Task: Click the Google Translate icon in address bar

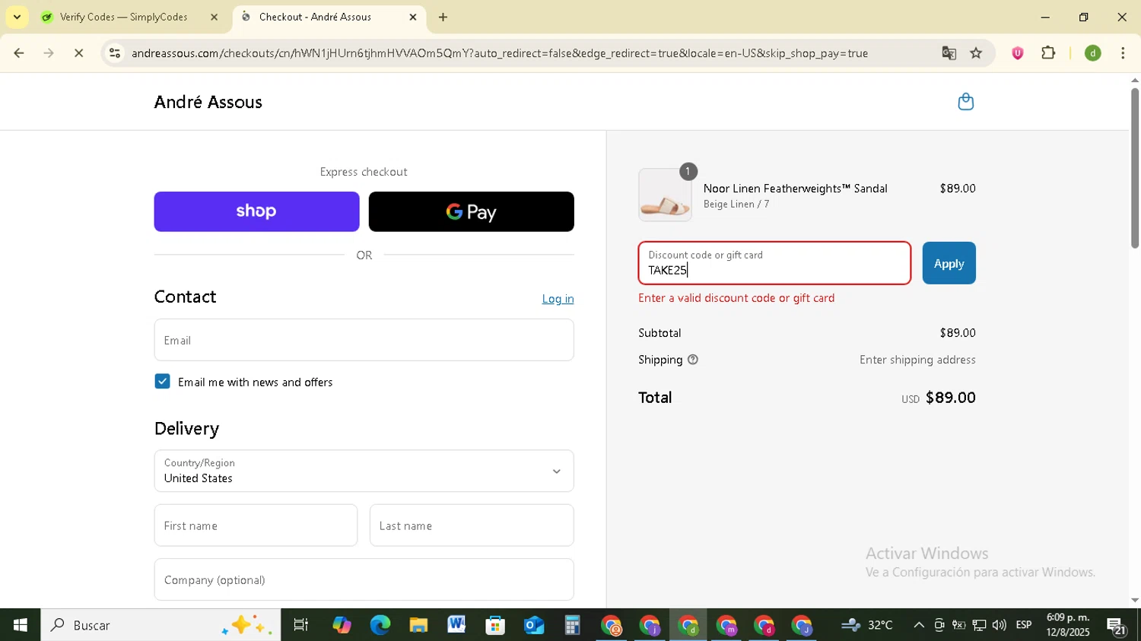Action: tap(949, 53)
